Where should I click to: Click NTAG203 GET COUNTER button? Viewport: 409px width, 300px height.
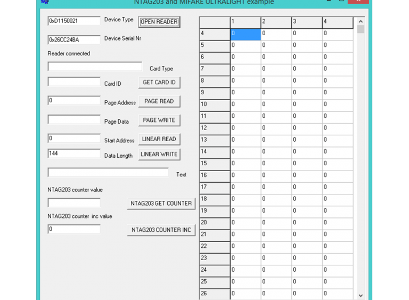(x=161, y=204)
